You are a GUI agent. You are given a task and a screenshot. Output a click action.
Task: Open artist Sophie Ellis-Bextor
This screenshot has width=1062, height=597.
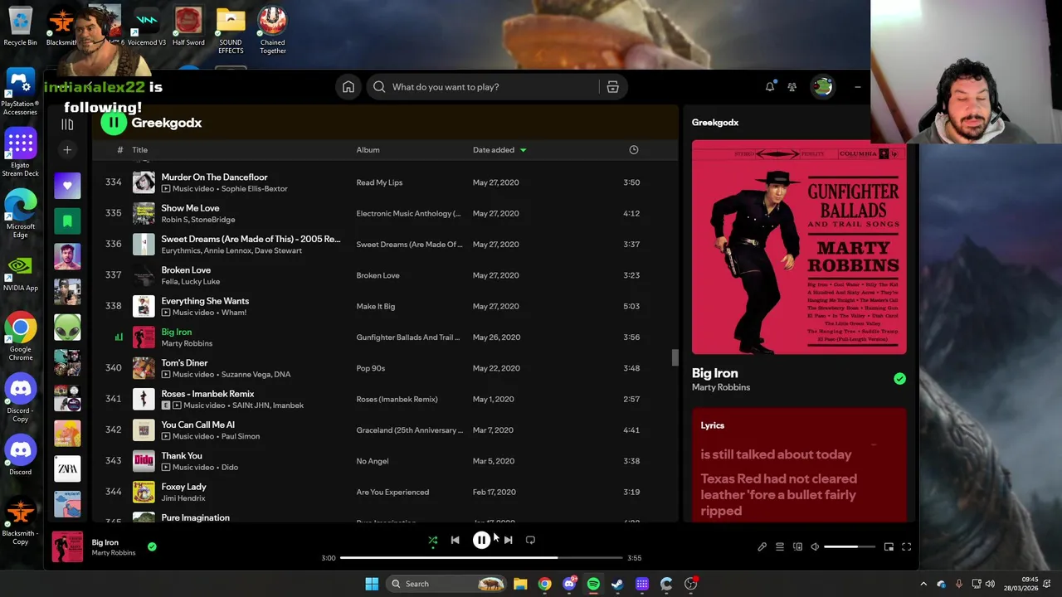point(254,189)
